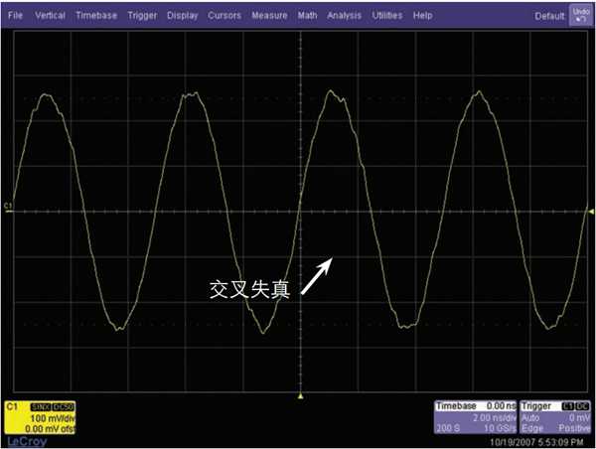This screenshot has width=596, height=449.
Task: Open the Help menu
Action: click(423, 16)
